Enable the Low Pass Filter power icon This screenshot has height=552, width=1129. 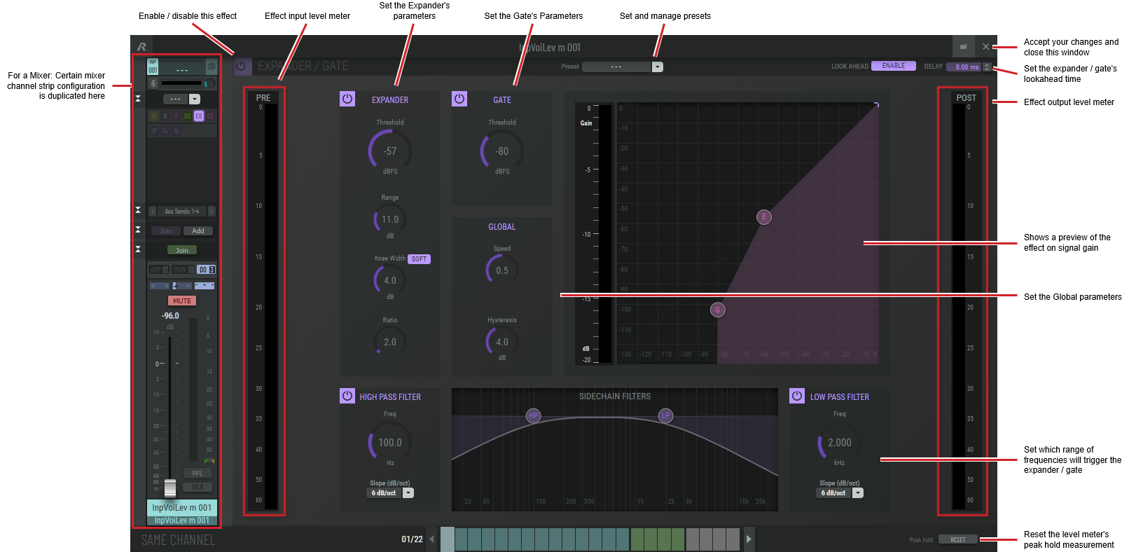[x=797, y=396]
